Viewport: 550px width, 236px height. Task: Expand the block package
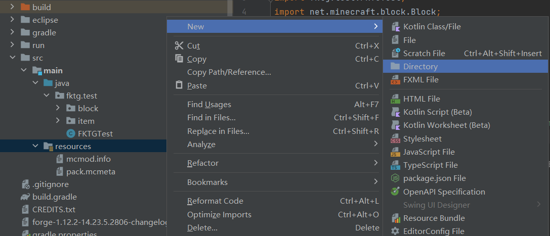click(x=58, y=109)
